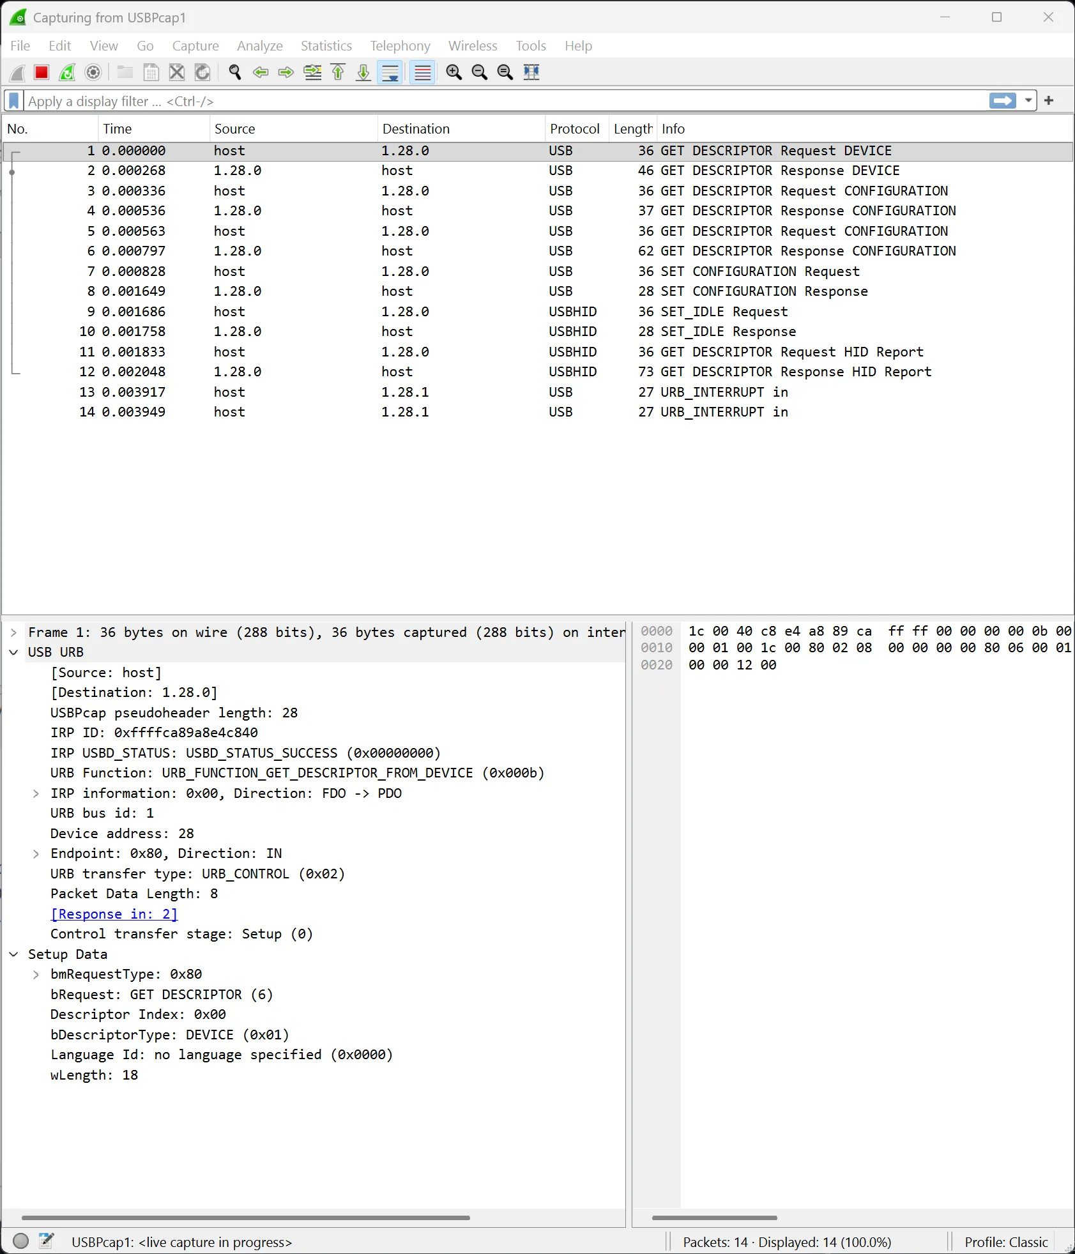Toggle packet list colorization
The width and height of the screenshot is (1075, 1254).
(422, 72)
